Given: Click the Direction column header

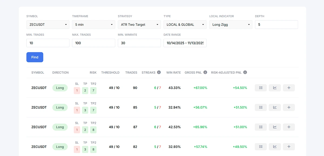Looking at the screenshot, I should (60, 73).
